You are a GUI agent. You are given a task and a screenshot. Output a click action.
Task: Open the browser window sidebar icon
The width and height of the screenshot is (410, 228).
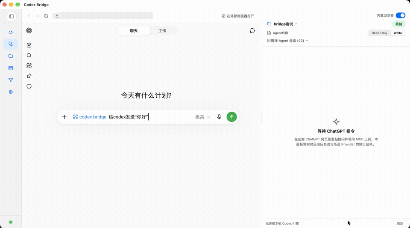11,68
